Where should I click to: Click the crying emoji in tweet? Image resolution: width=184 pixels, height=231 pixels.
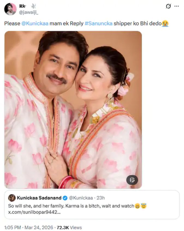[x=165, y=24]
